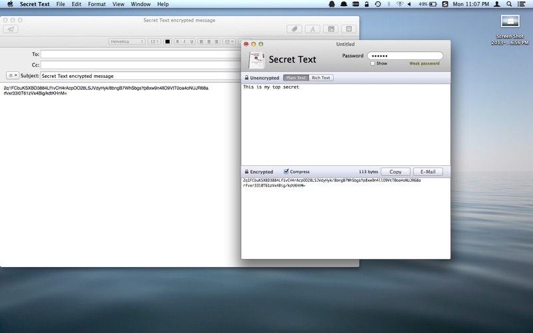Viewport: 533px width, 333px height.
Task: Click the volume icon in the menu bar
Action: [x=409, y=4]
